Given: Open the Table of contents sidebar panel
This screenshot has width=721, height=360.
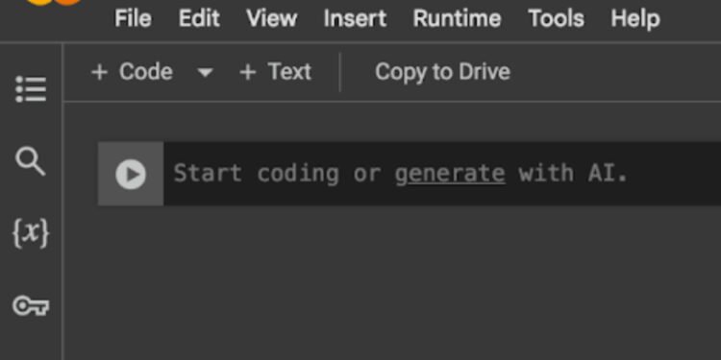Looking at the screenshot, I should pos(31,88).
